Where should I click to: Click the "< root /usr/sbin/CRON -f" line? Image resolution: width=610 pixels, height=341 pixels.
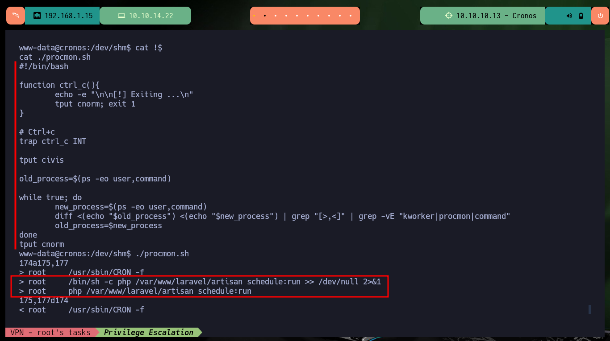pyautogui.click(x=82, y=310)
